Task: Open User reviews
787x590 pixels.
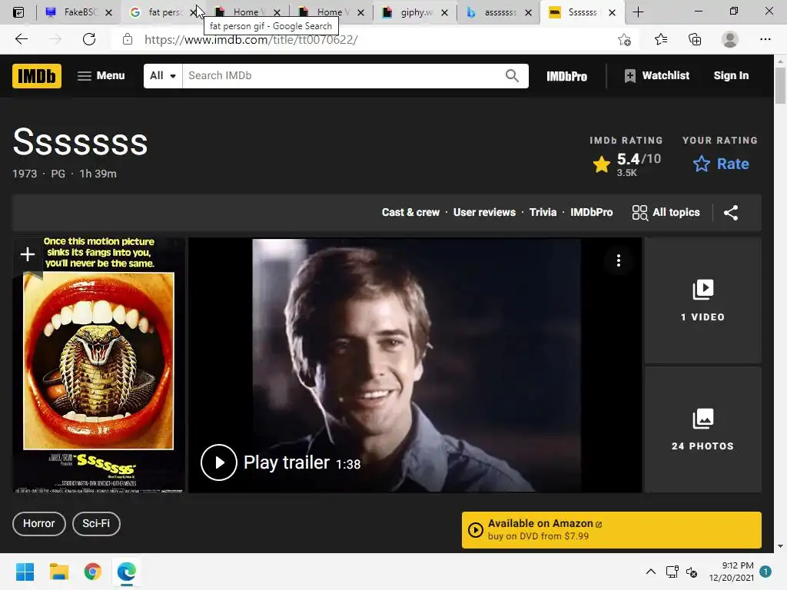Action: 484,212
